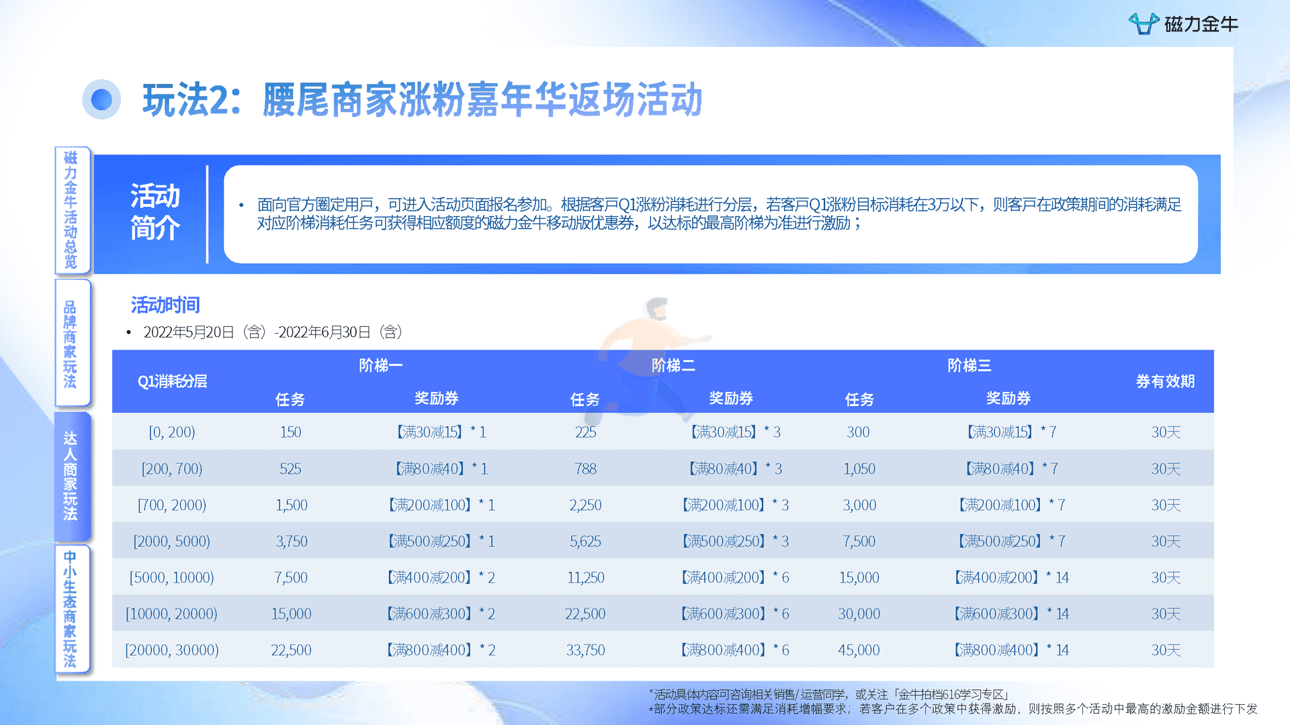
Task: Click the 阶梯二 task value 2,250
Action: [x=585, y=505]
